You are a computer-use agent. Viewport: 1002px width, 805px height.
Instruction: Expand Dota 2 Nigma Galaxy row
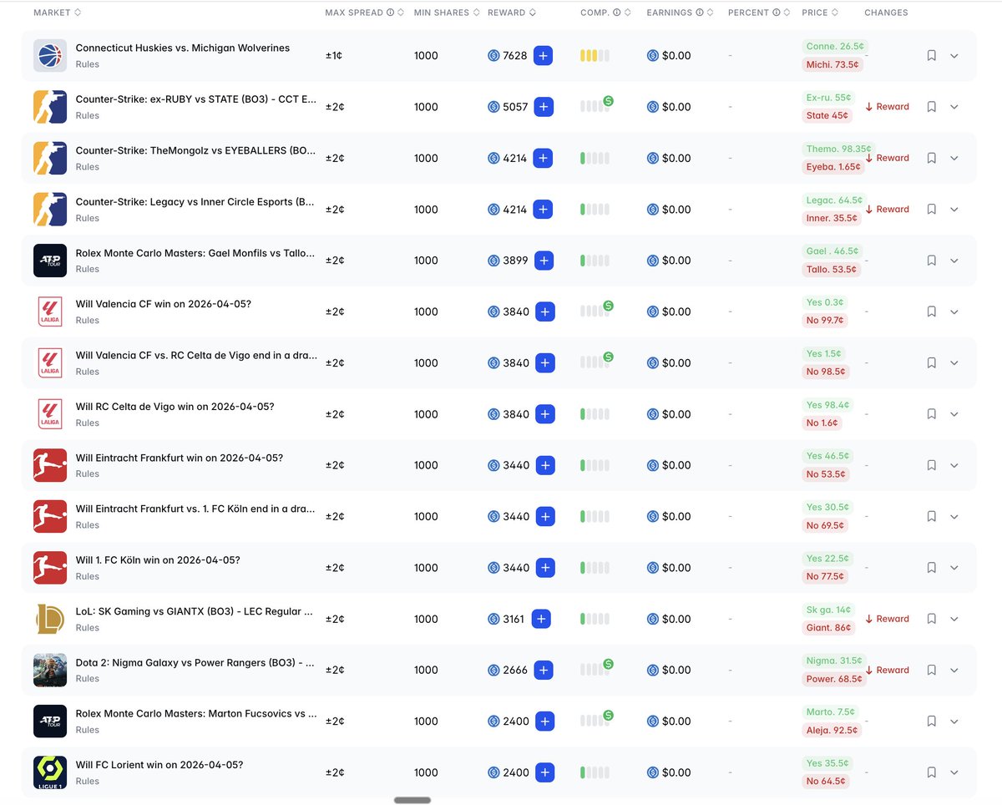[954, 670]
